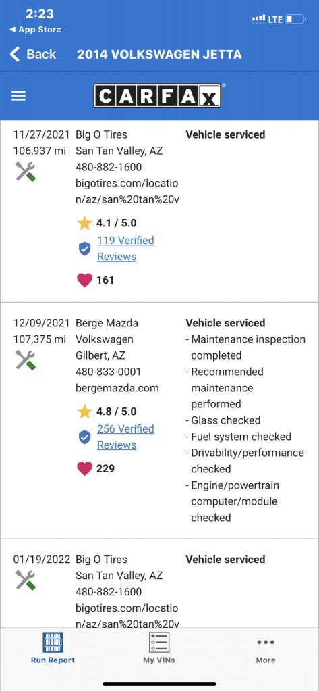Open bergemazda.com website link

[x=117, y=388]
